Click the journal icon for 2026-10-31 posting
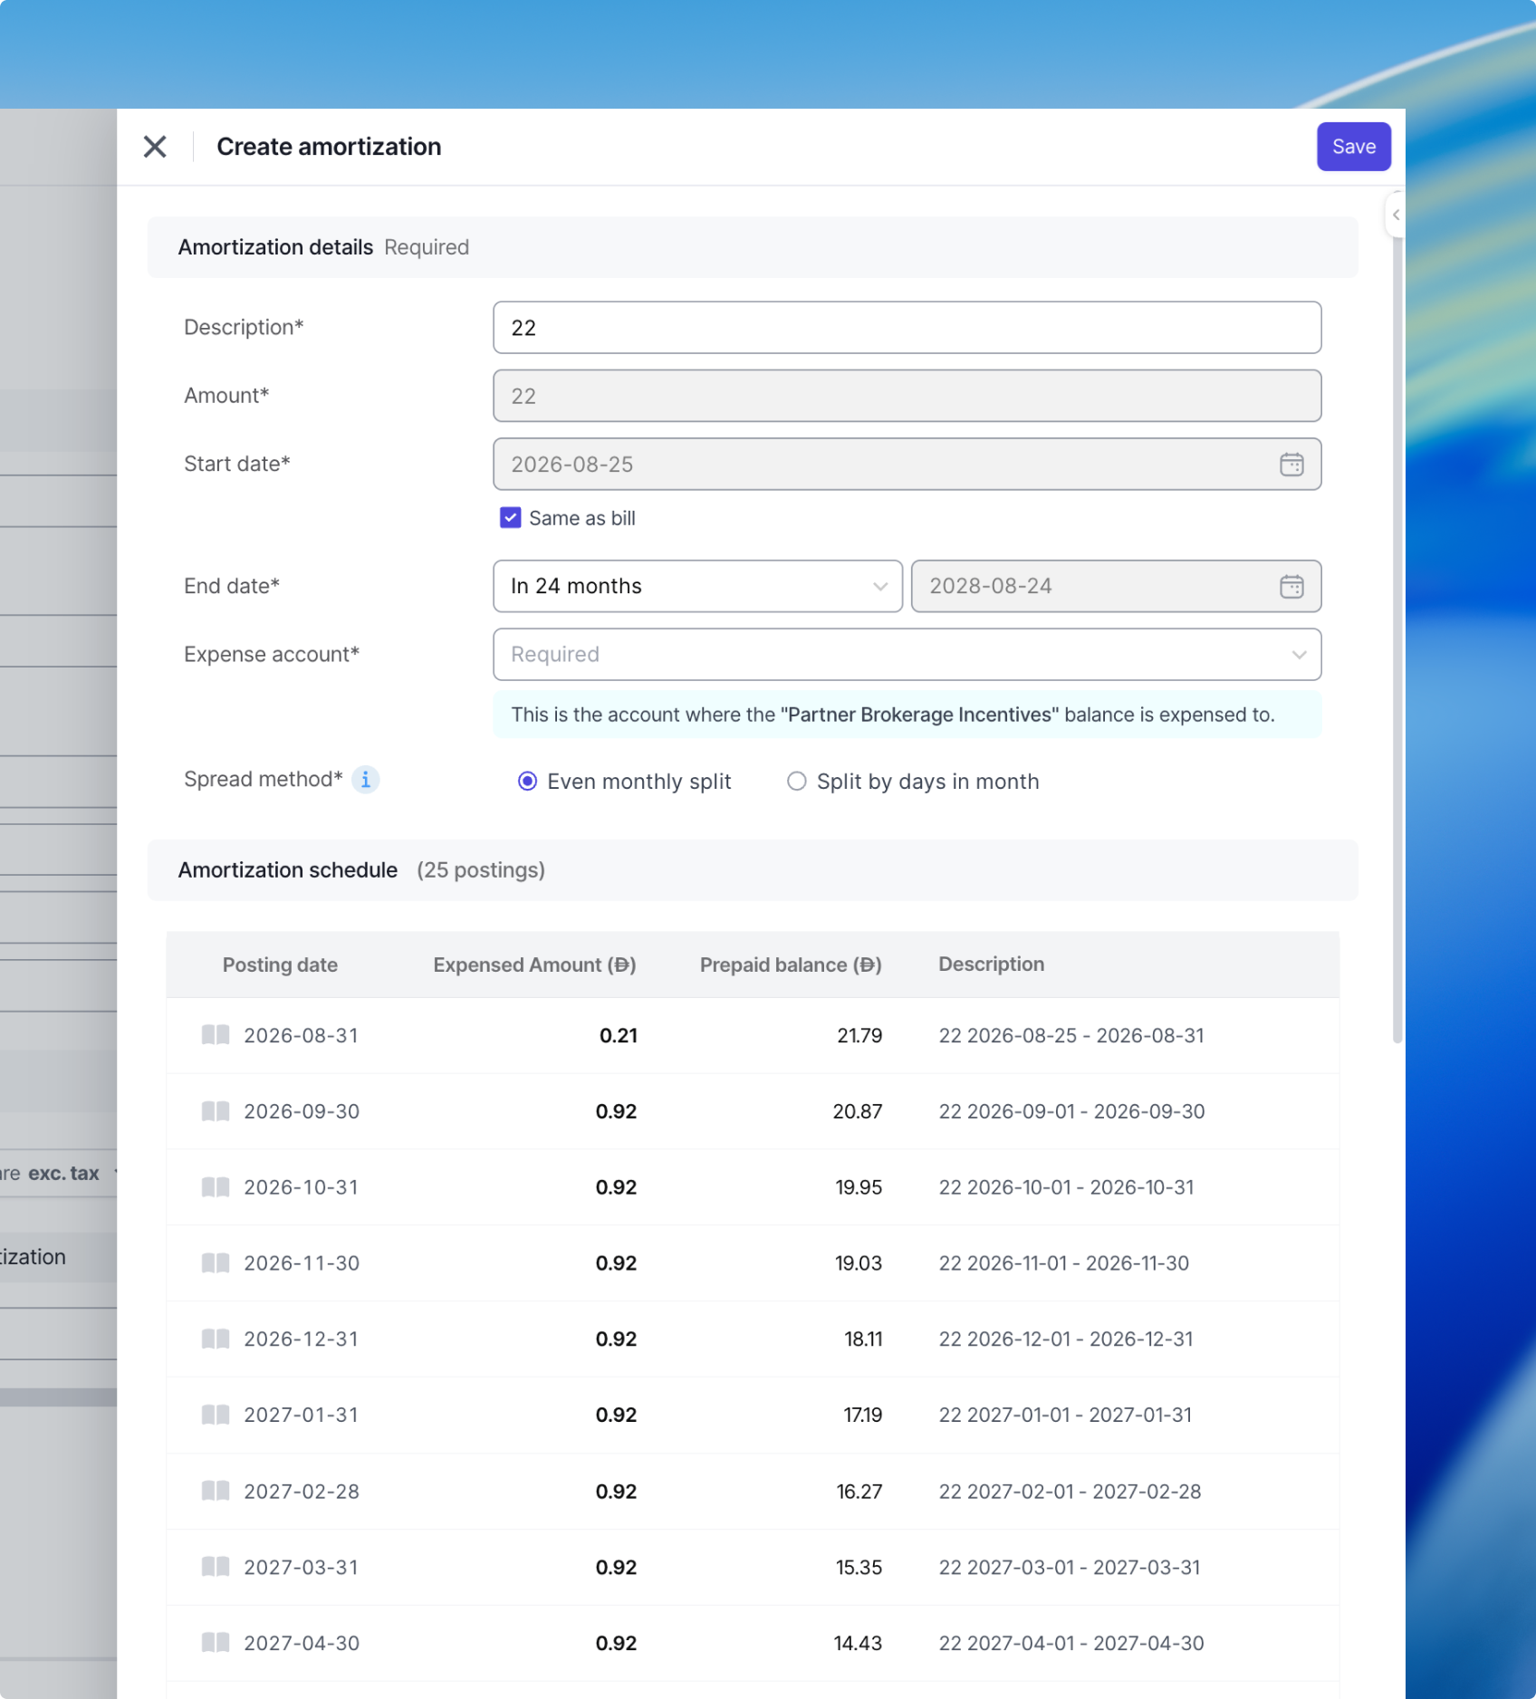1536x1699 pixels. point(216,1187)
